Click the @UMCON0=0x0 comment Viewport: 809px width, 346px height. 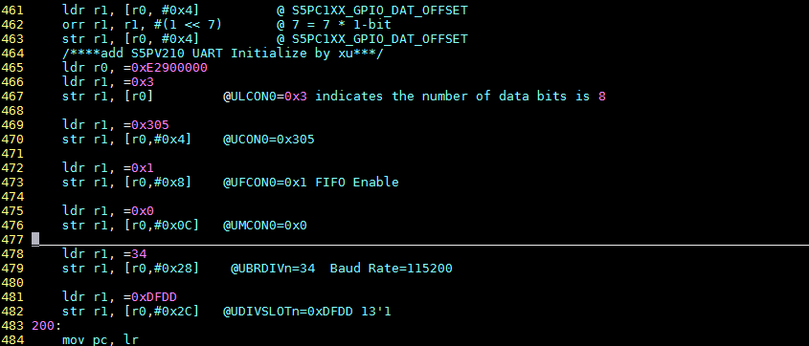tap(264, 226)
